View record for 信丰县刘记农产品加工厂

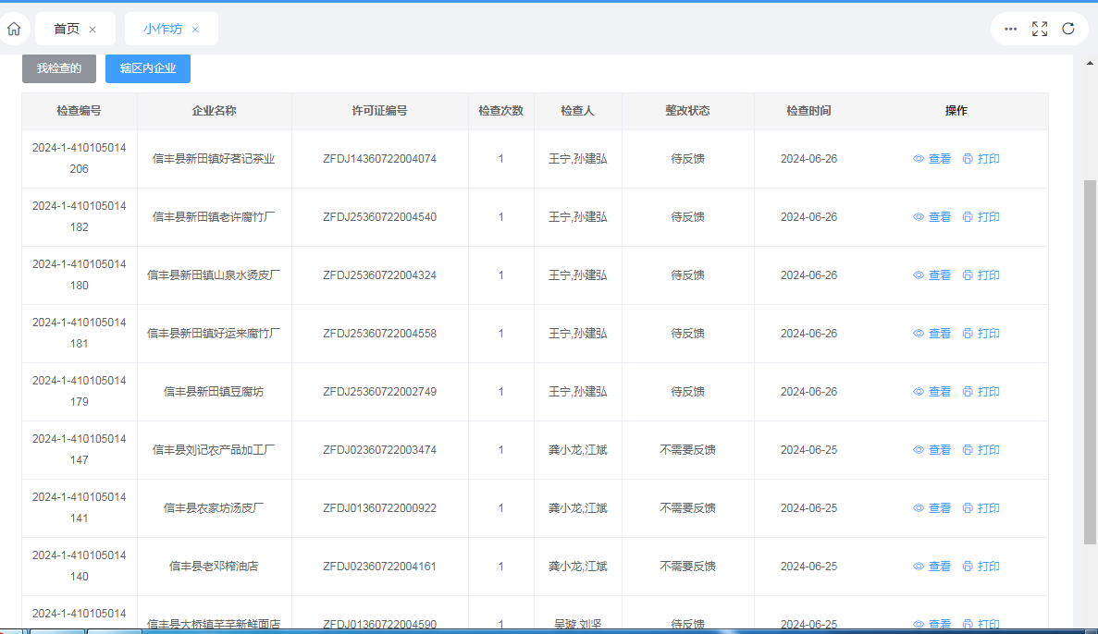(x=932, y=450)
